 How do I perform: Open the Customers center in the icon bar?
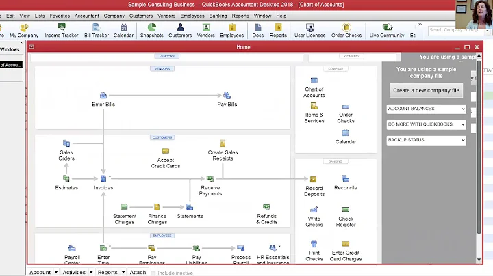[x=180, y=31]
